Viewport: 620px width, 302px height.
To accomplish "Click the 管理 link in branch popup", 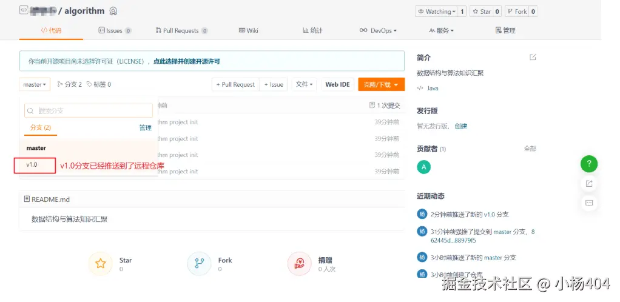I will (146, 128).
